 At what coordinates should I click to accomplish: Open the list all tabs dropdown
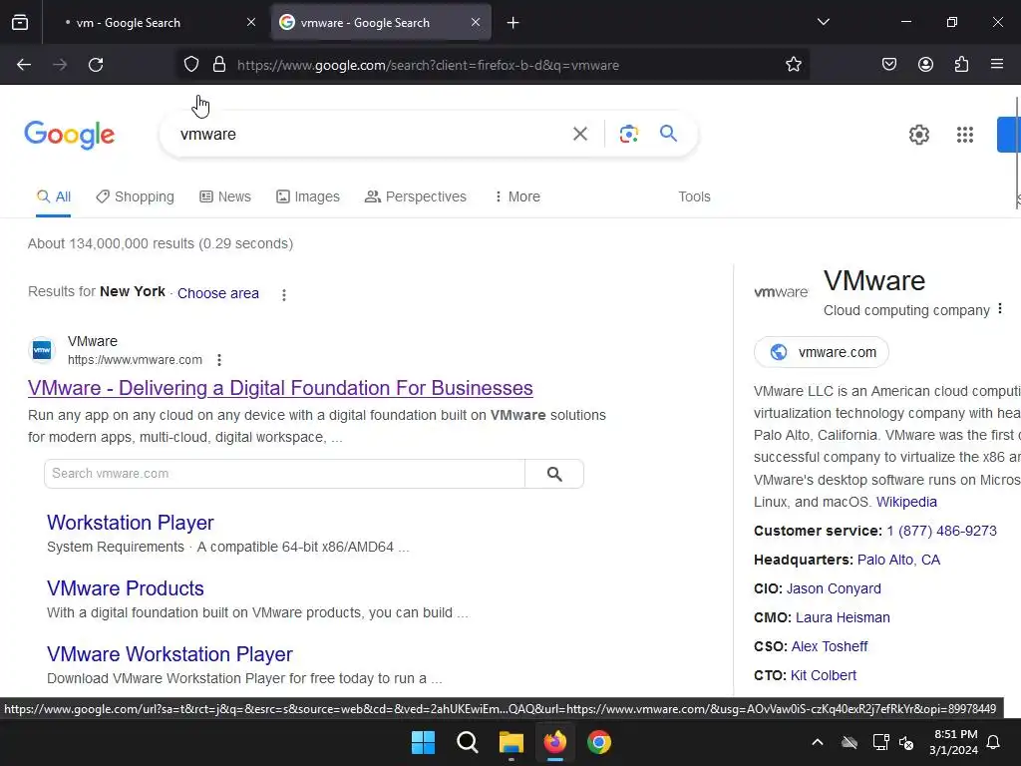[x=823, y=22]
